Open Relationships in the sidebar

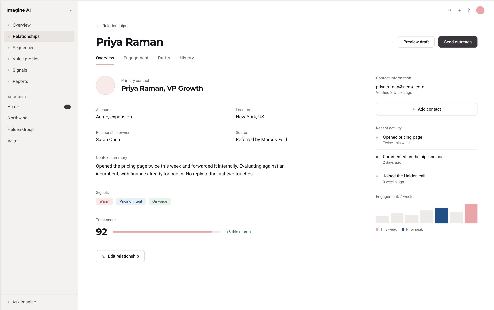coord(39,36)
